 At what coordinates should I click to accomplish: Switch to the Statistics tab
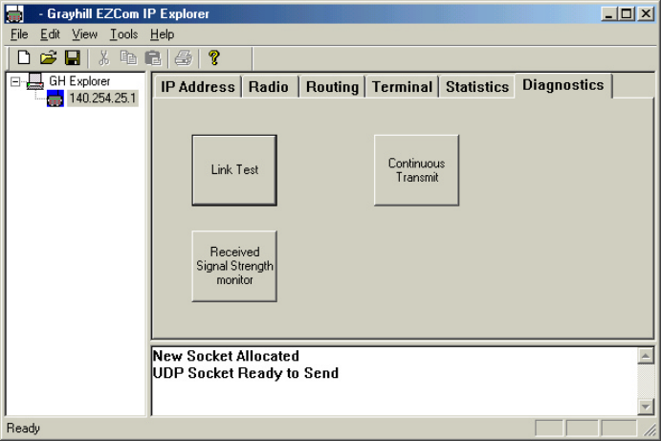(x=477, y=87)
